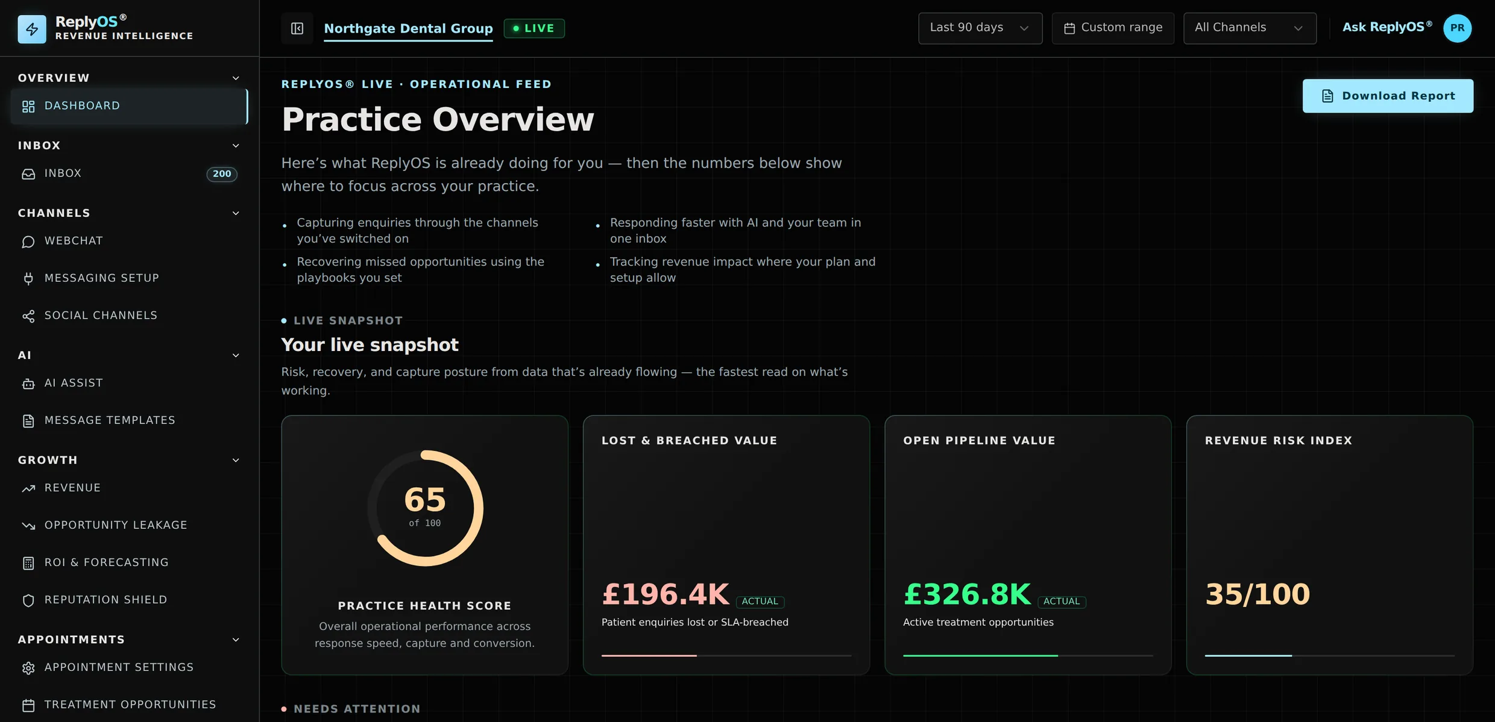Viewport: 1495px width, 722px height.
Task: Click the Revenue trending-up icon
Action: (x=28, y=488)
